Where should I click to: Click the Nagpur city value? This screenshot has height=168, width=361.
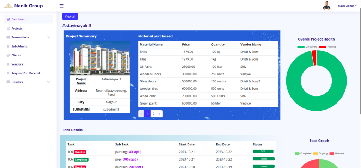coord(111,102)
